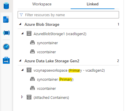The width and height of the screenshot is (129, 111).
Task: Switch to the Workspace tab
Action: [x=42, y=4]
